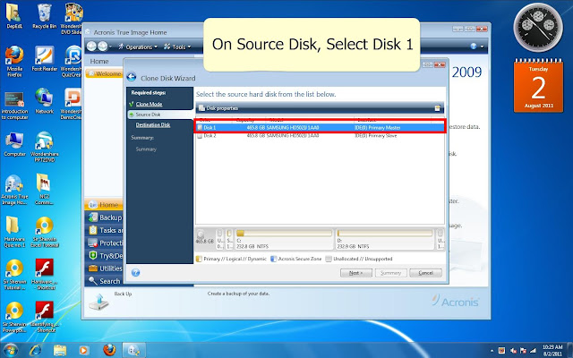Click the Summary button
The width and height of the screenshot is (573, 358).
[390, 273]
